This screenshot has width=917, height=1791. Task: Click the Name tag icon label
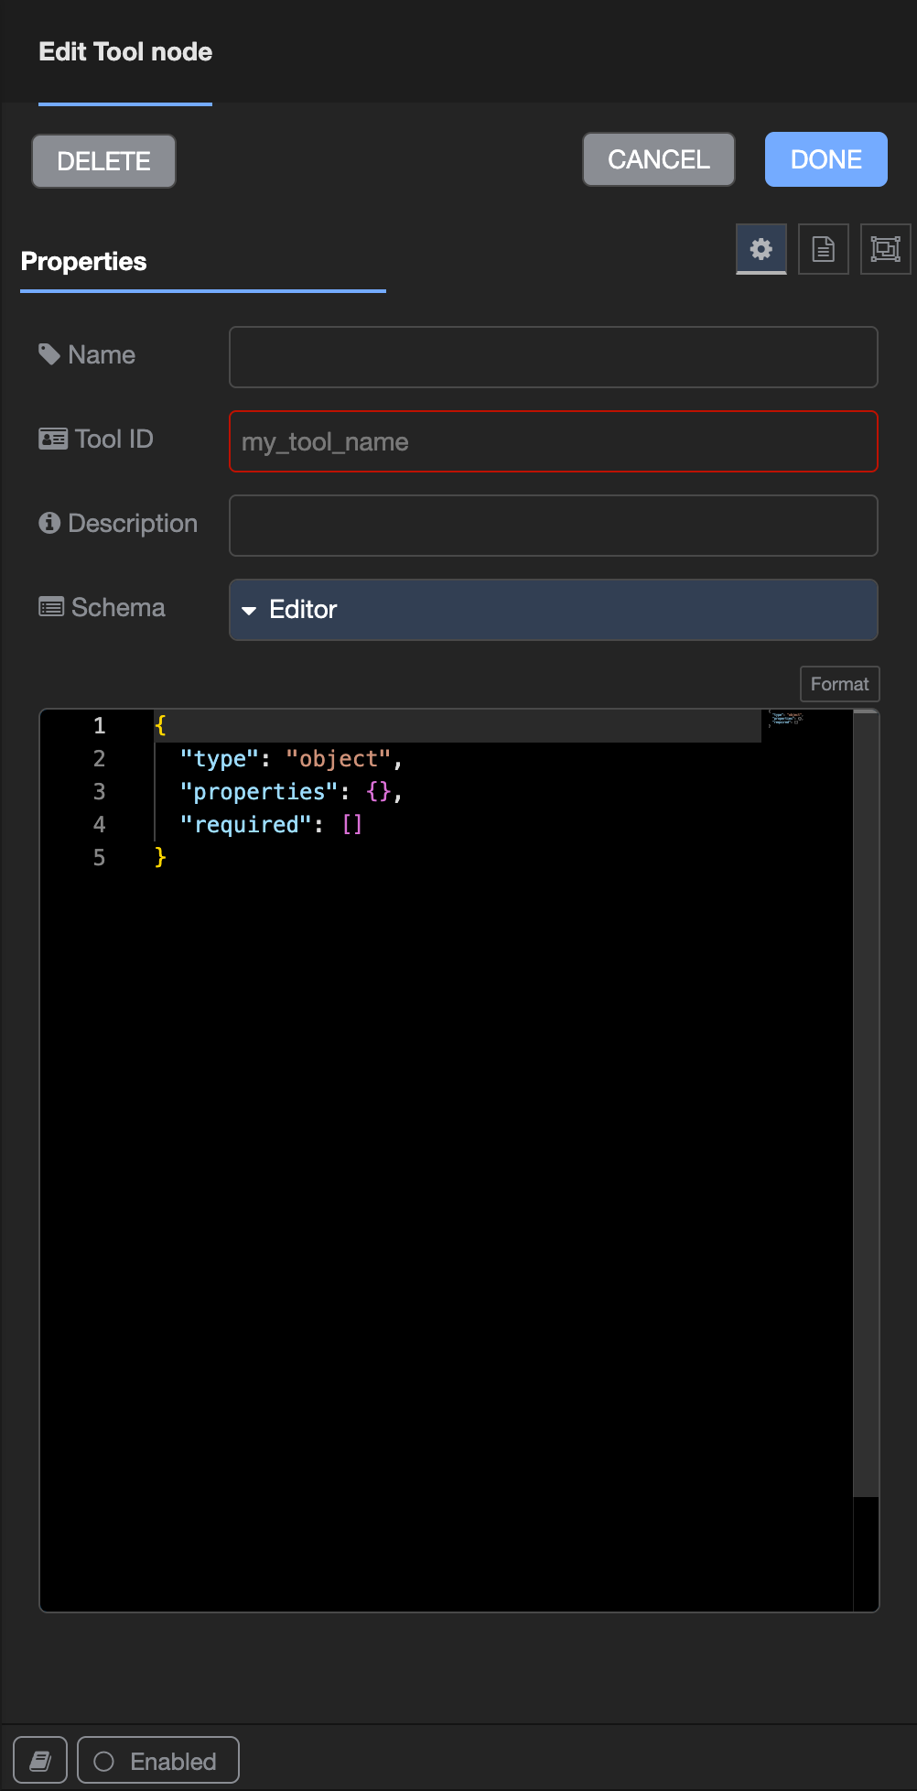coord(49,354)
